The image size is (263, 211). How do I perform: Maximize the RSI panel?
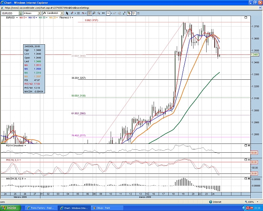pyautogui.click(x=246, y=145)
